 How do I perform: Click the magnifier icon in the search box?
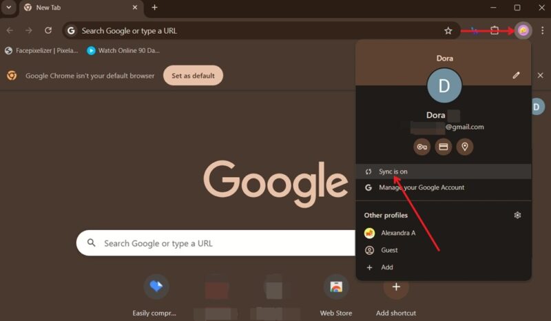(x=92, y=242)
